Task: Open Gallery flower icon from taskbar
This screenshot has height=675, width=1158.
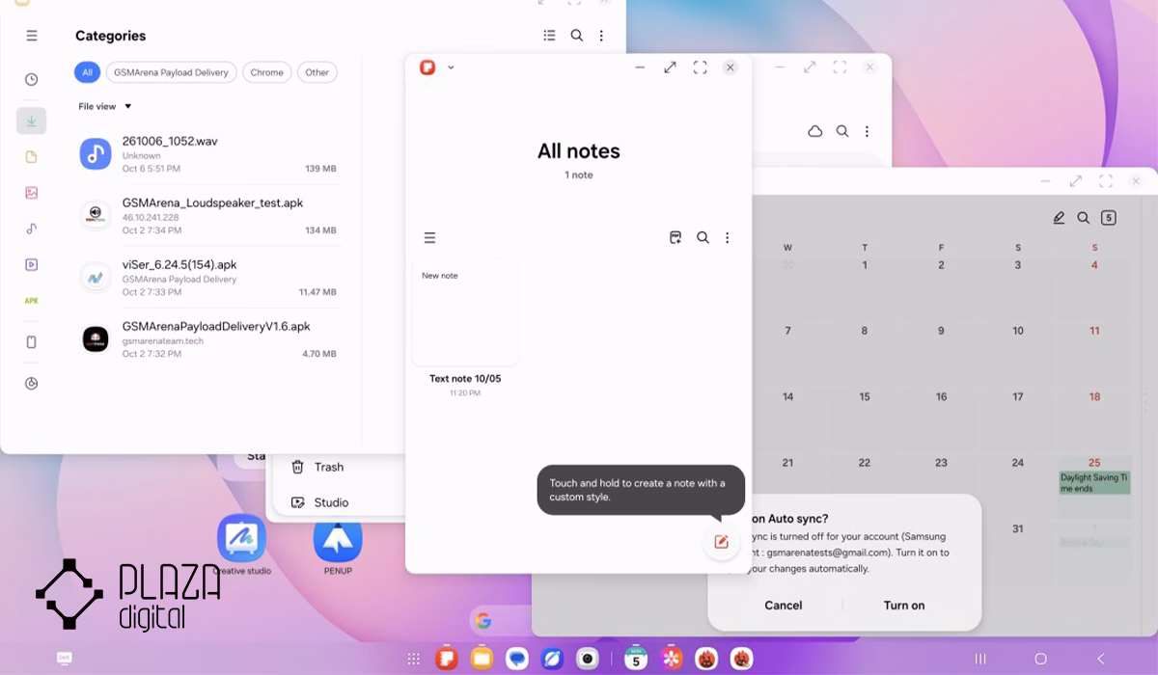Action: (671, 659)
